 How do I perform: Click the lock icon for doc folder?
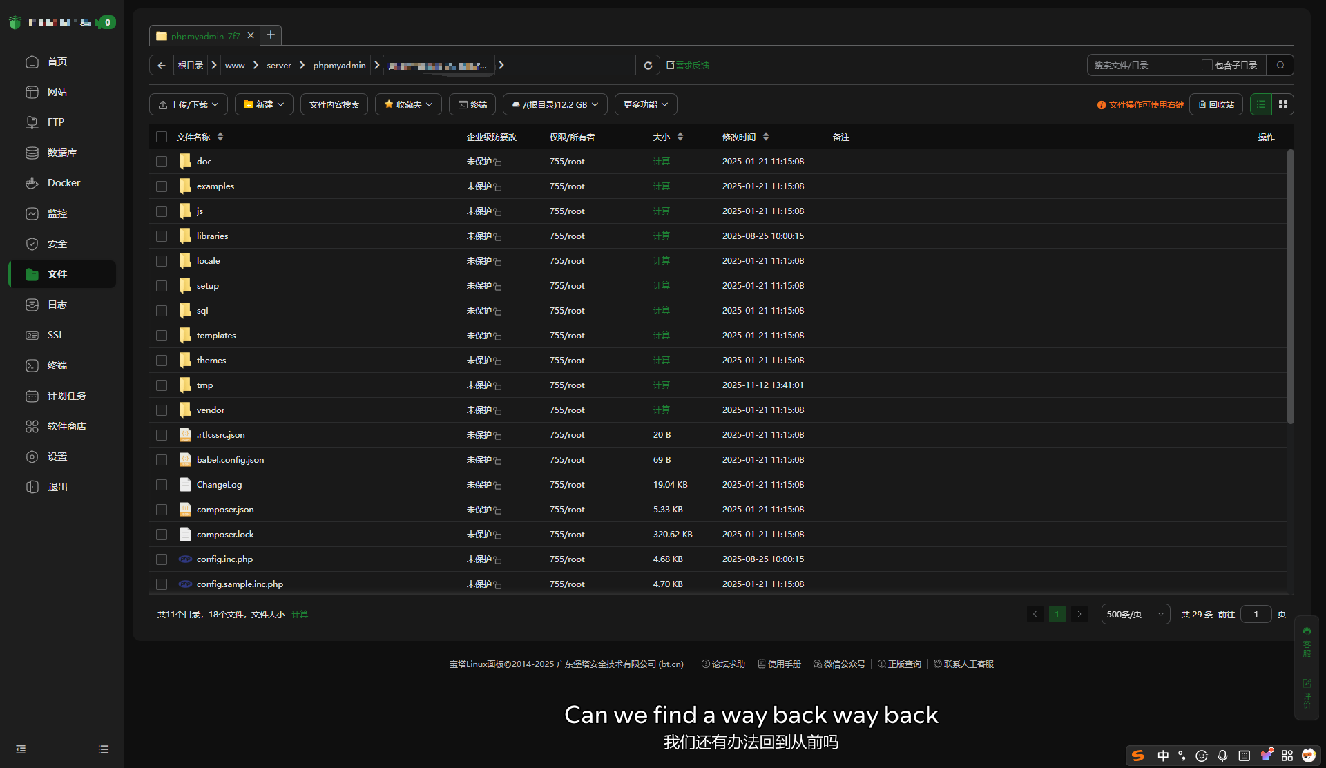pos(498,162)
